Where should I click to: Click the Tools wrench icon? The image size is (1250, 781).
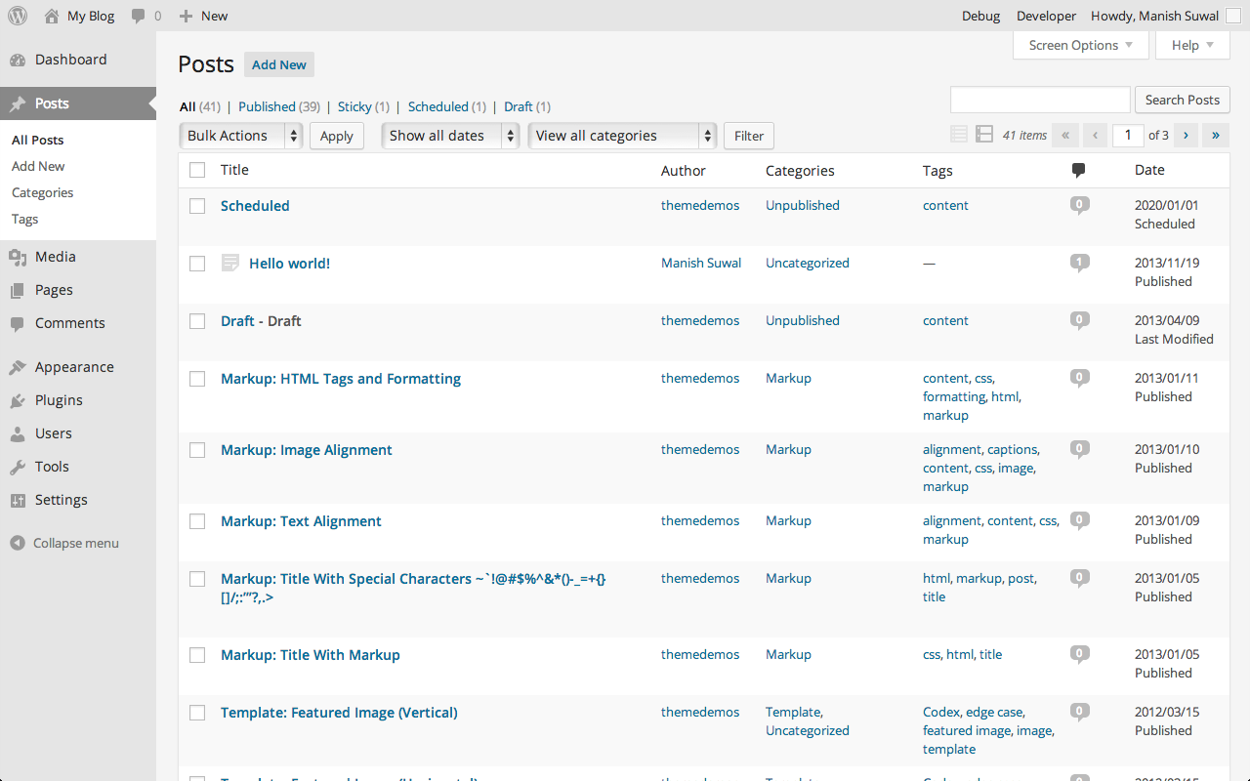(18, 467)
